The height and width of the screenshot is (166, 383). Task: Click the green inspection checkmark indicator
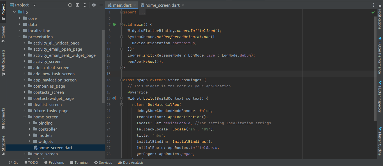(373, 13)
